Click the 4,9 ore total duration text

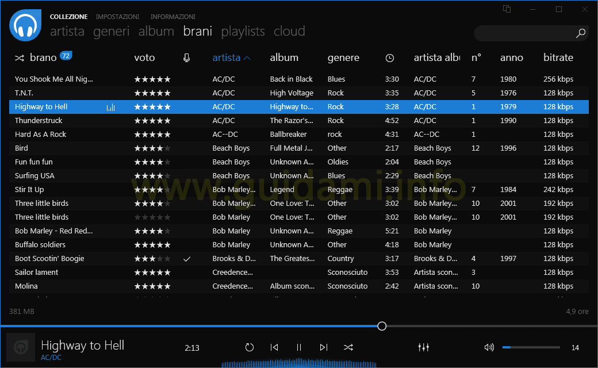(x=577, y=312)
